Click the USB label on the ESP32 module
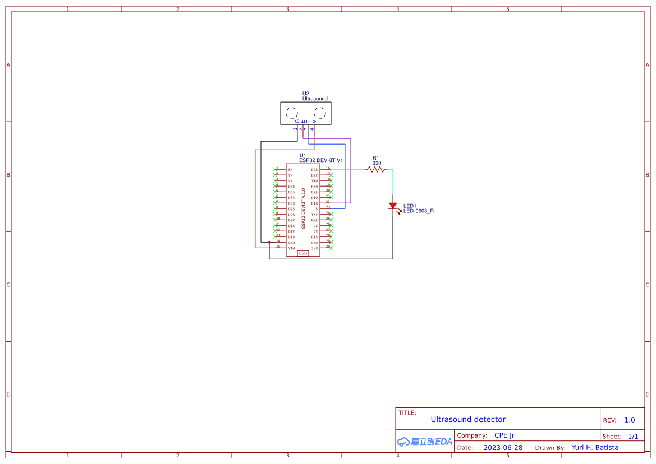 pyautogui.click(x=303, y=253)
